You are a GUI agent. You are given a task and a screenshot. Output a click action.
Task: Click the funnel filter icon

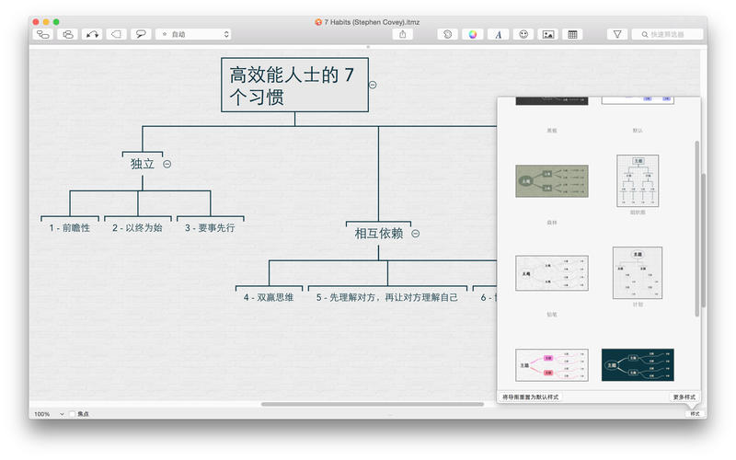[617, 34]
